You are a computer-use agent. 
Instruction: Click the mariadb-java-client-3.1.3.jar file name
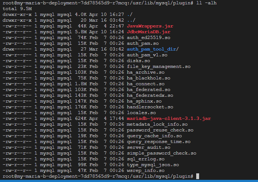[x=169, y=118]
